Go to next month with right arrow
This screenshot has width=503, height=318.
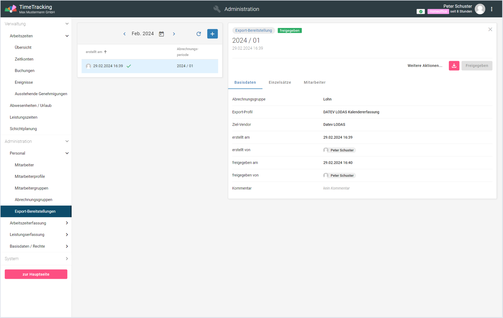(174, 34)
